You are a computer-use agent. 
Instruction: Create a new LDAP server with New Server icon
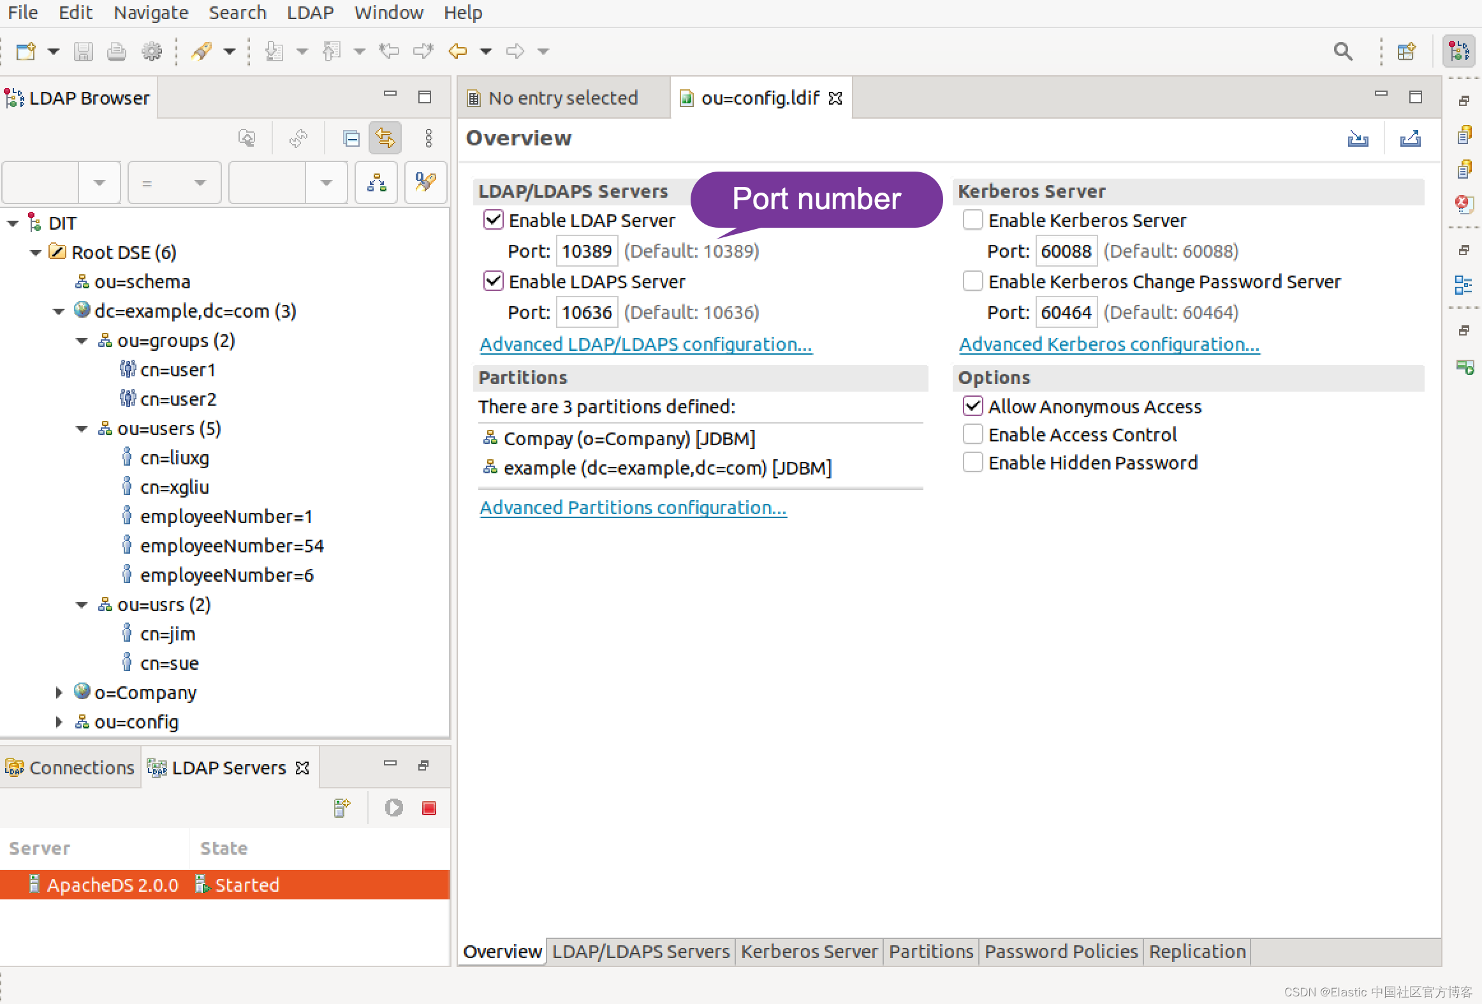[x=342, y=808]
